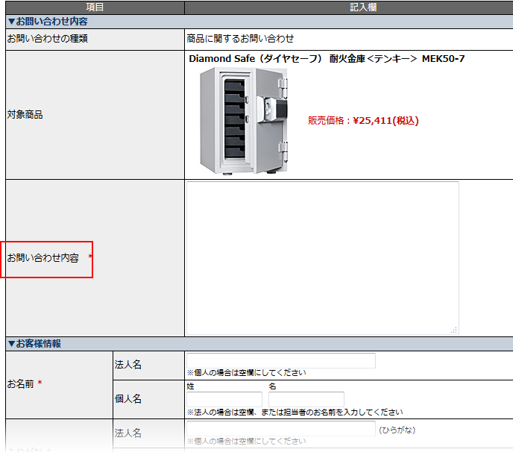
Task: Click the 項目 column header
Action: click(x=95, y=7)
